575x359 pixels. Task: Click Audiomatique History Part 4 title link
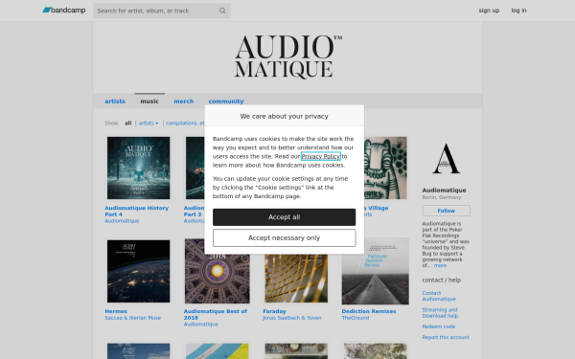(136, 211)
